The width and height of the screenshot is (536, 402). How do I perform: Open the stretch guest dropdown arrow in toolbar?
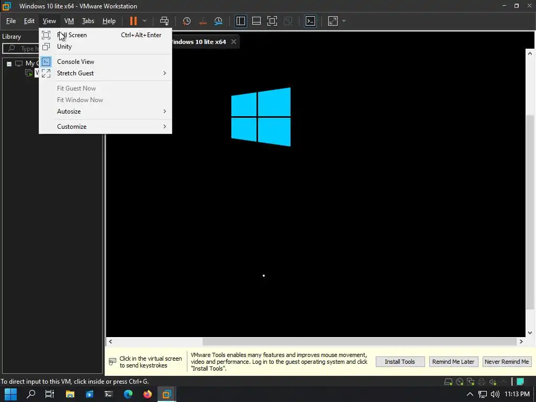tap(344, 21)
